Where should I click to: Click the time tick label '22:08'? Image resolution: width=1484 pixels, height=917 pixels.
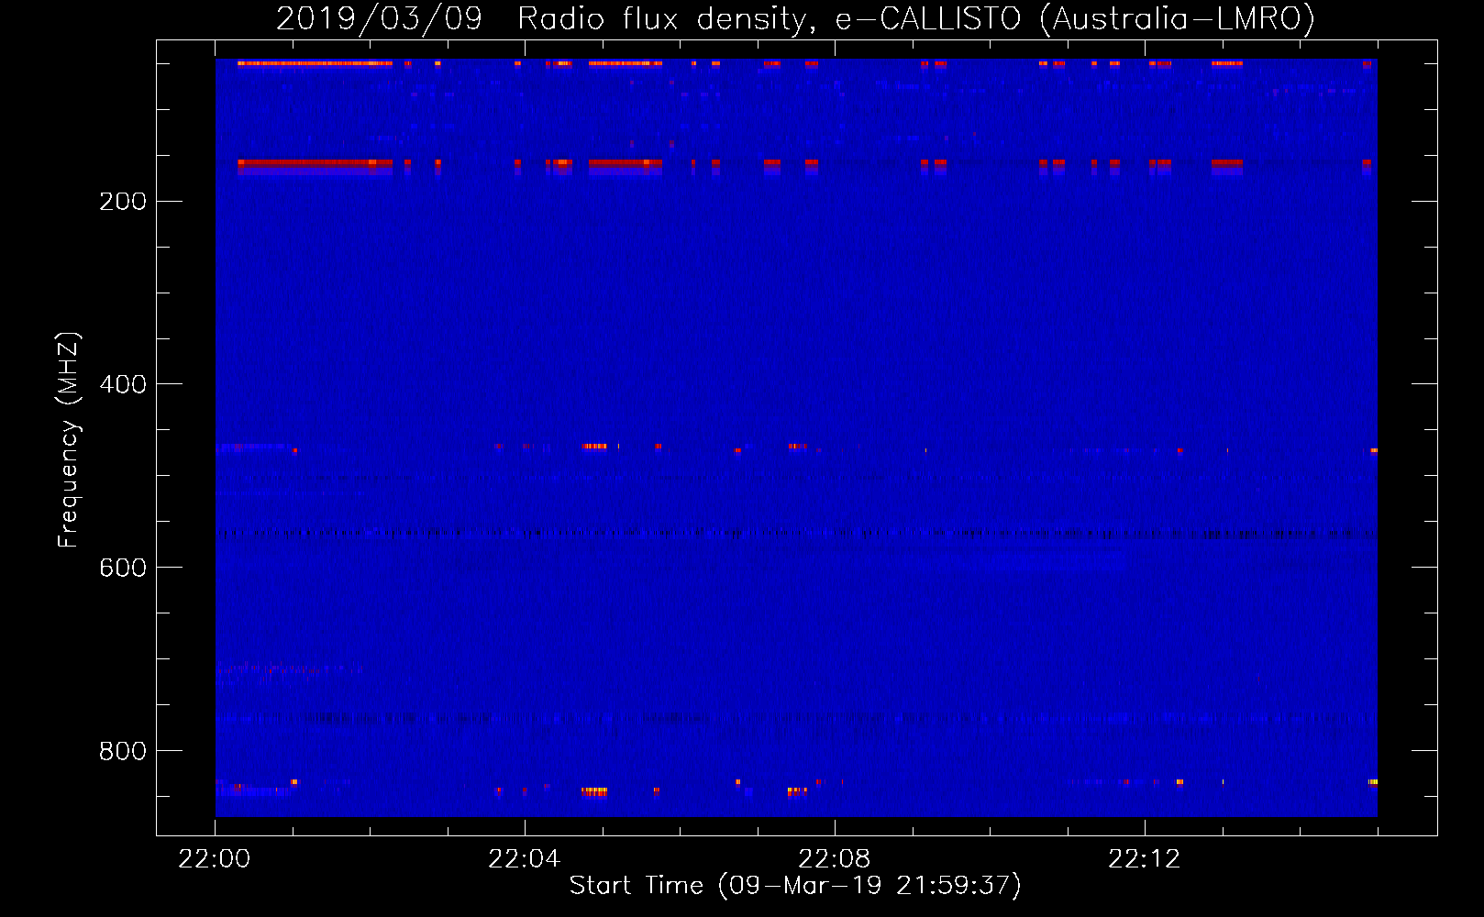tap(835, 859)
